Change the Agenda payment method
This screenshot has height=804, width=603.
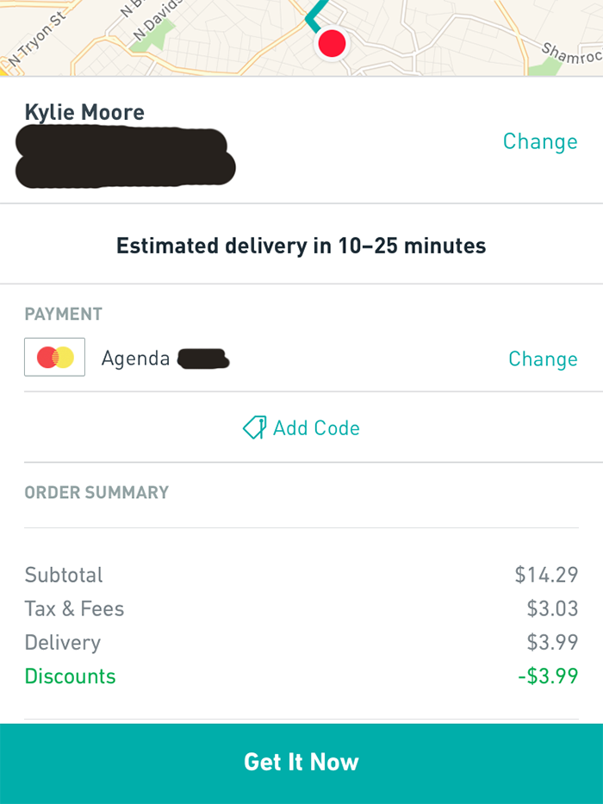[542, 358]
